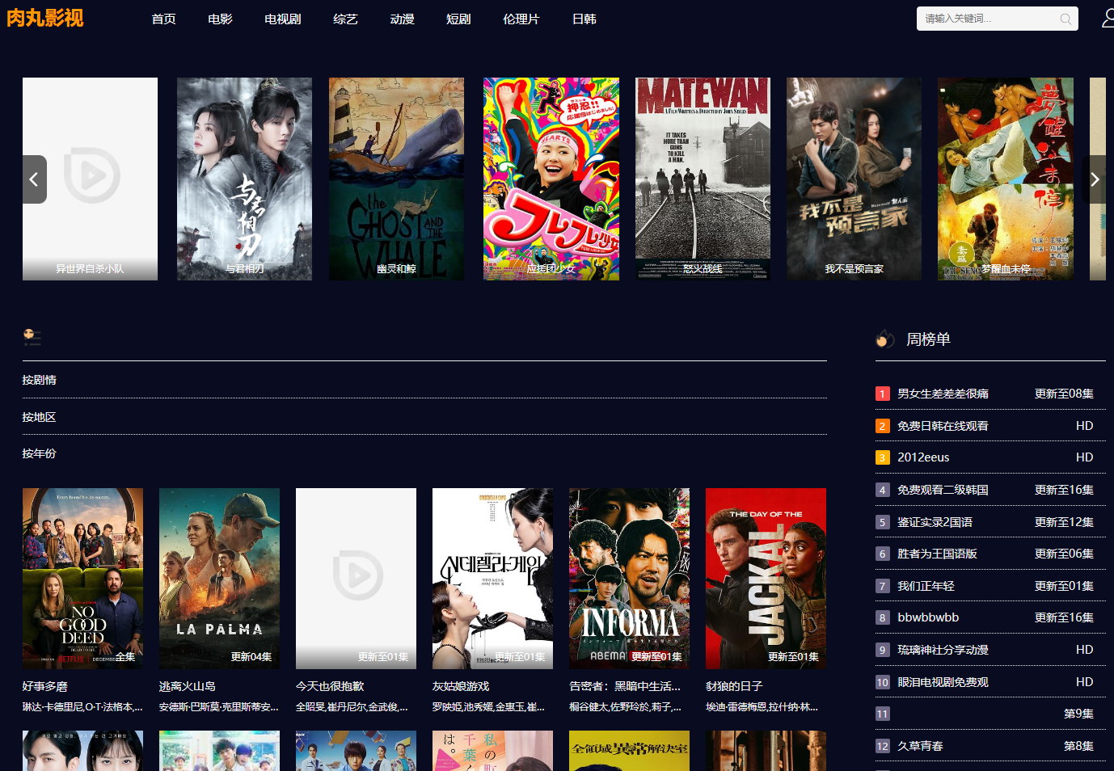The image size is (1114, 771).
Task: Open the 伦理片 nav item
Action: (521, 19)
